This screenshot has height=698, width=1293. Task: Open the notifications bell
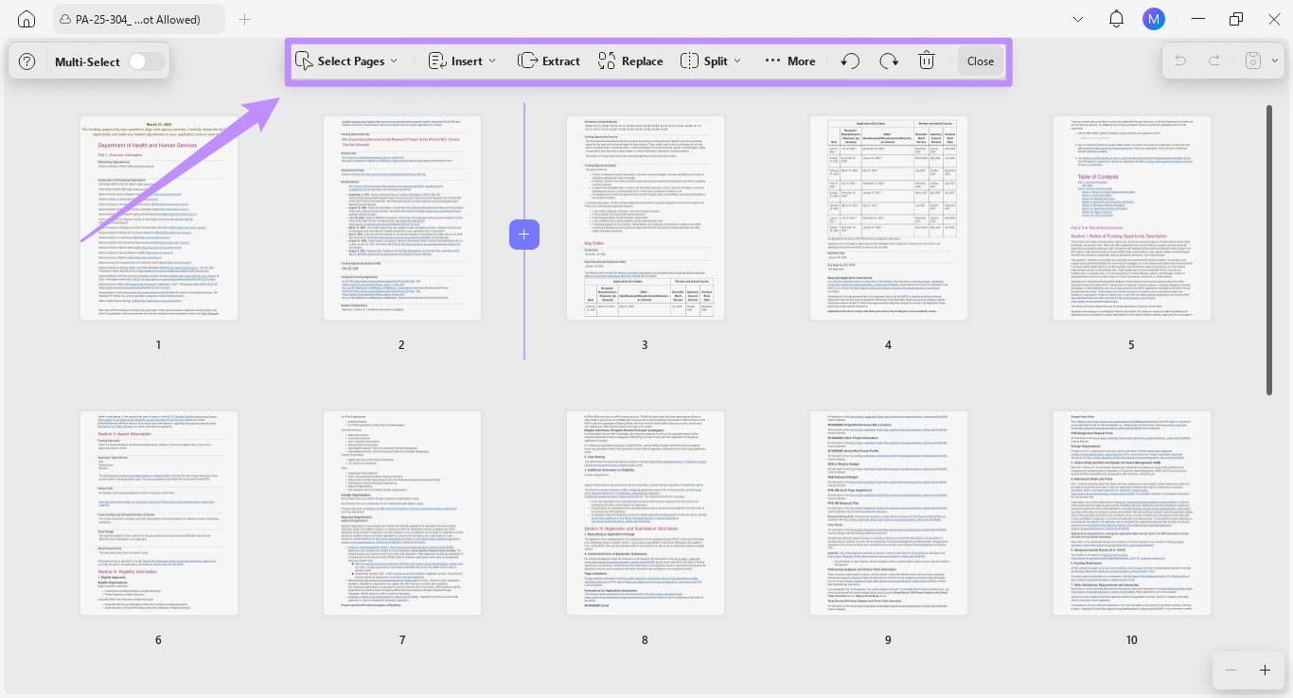(x=1116, y=19)
